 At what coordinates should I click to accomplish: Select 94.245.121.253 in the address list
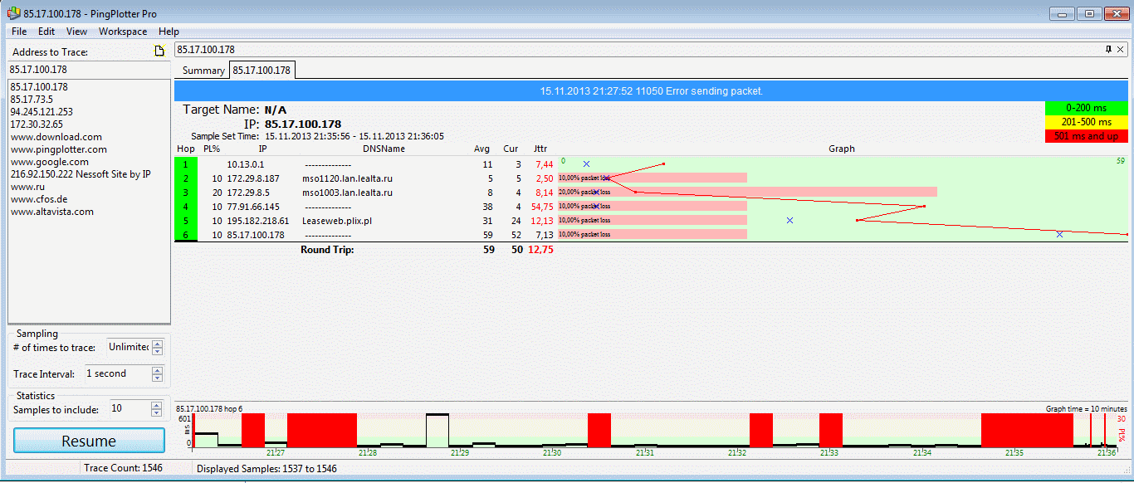click(x=42, y=112)
